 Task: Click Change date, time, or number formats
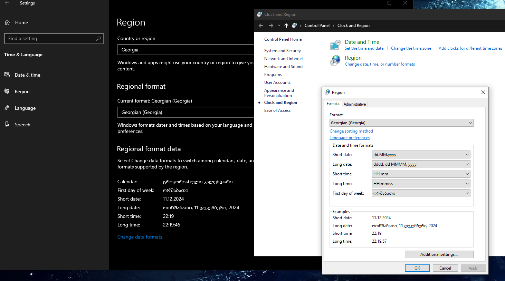[380, 64]
